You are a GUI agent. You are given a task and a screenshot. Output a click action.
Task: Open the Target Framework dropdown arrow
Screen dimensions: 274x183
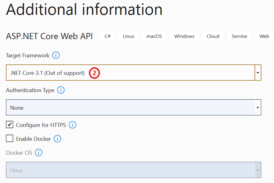258,73
